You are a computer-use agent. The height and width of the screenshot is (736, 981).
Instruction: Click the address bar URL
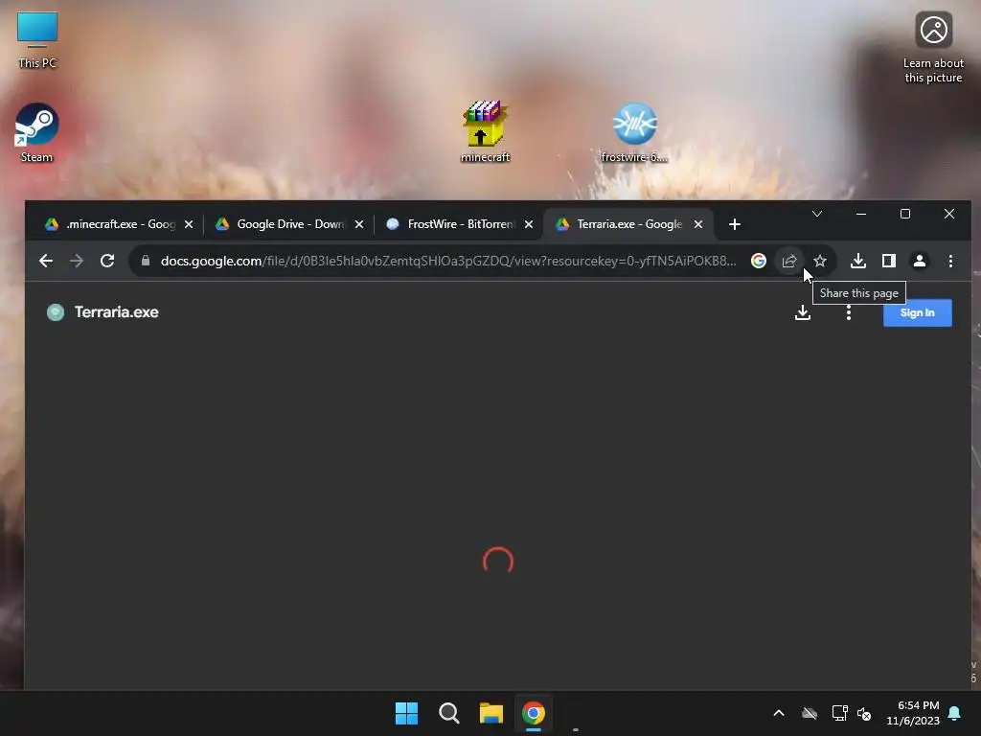448,261
